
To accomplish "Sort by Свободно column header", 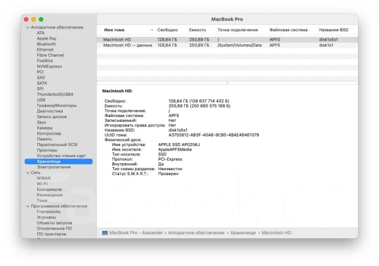I will 168,30.
